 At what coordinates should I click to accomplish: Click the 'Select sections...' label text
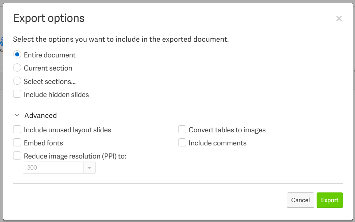[x=50, y=81]
